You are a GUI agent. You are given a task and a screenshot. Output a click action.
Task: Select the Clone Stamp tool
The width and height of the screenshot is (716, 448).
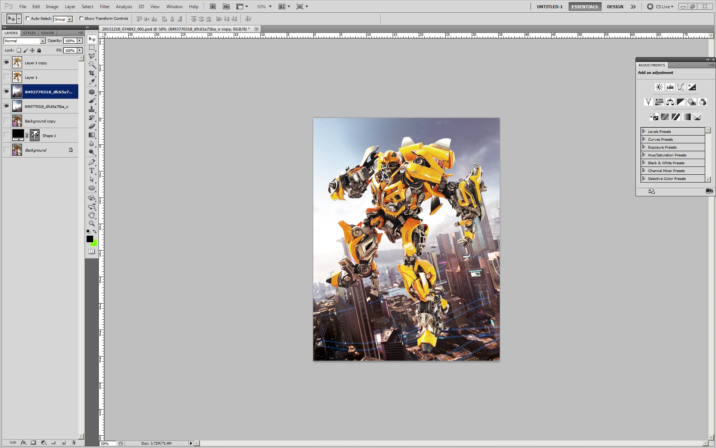coord(92,109)
